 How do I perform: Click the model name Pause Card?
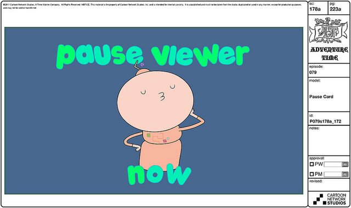coord(321,97)
